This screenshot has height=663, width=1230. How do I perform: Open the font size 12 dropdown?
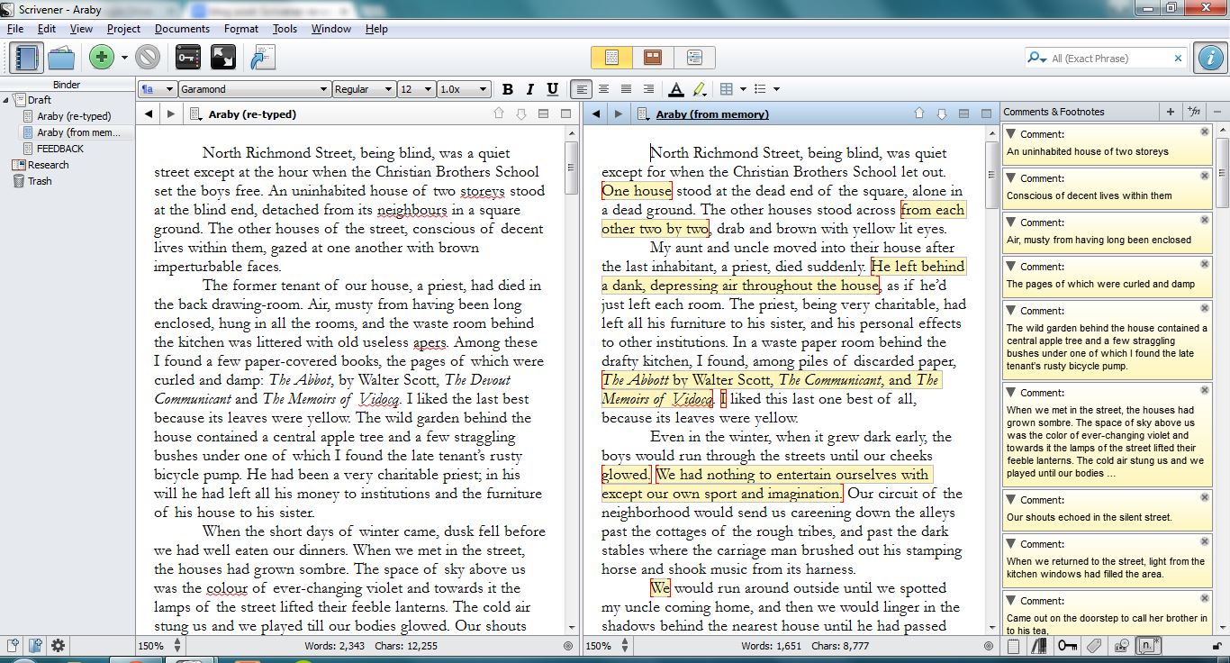(x=416, y=89)
